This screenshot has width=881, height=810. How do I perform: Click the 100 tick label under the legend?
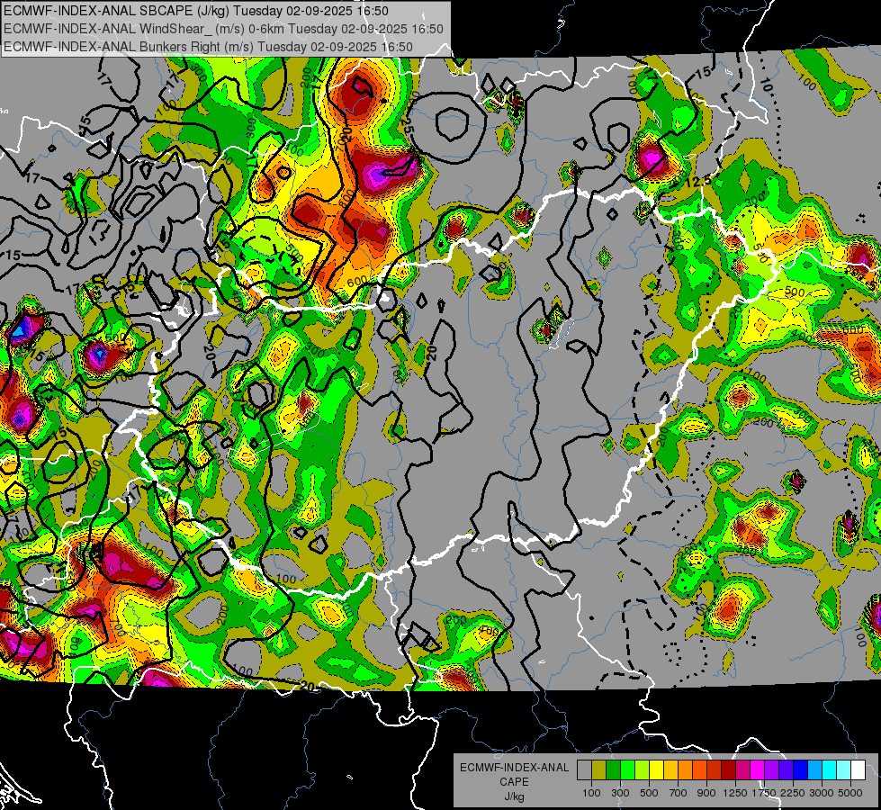click(591, 793)
